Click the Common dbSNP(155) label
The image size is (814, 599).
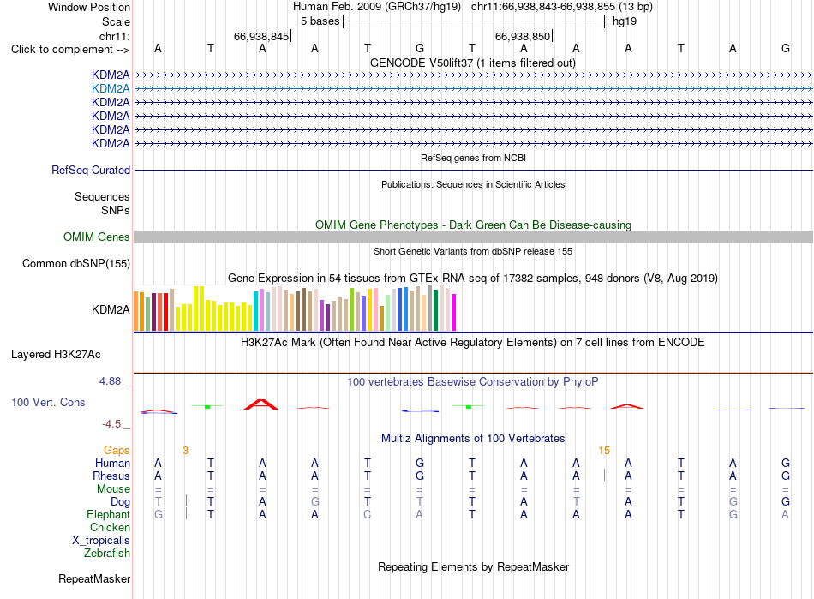click(75, 264)
